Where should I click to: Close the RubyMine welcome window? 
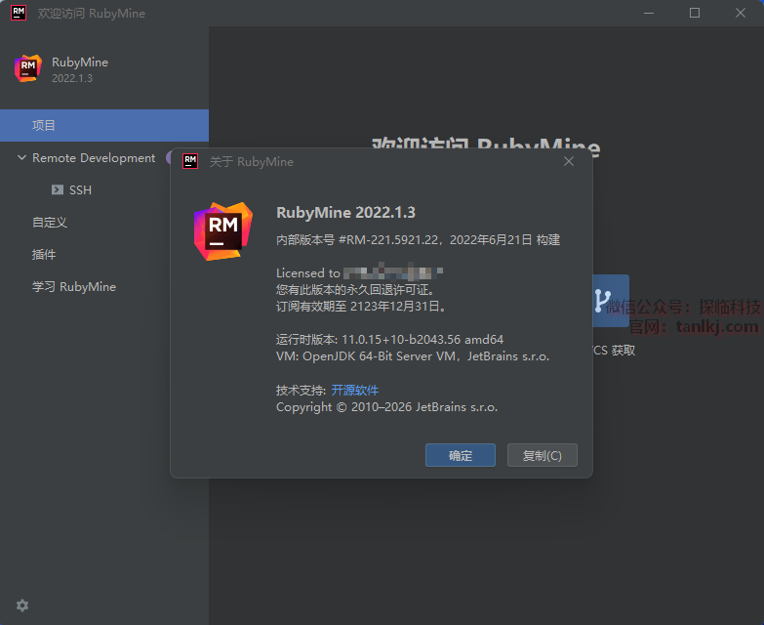741,13
